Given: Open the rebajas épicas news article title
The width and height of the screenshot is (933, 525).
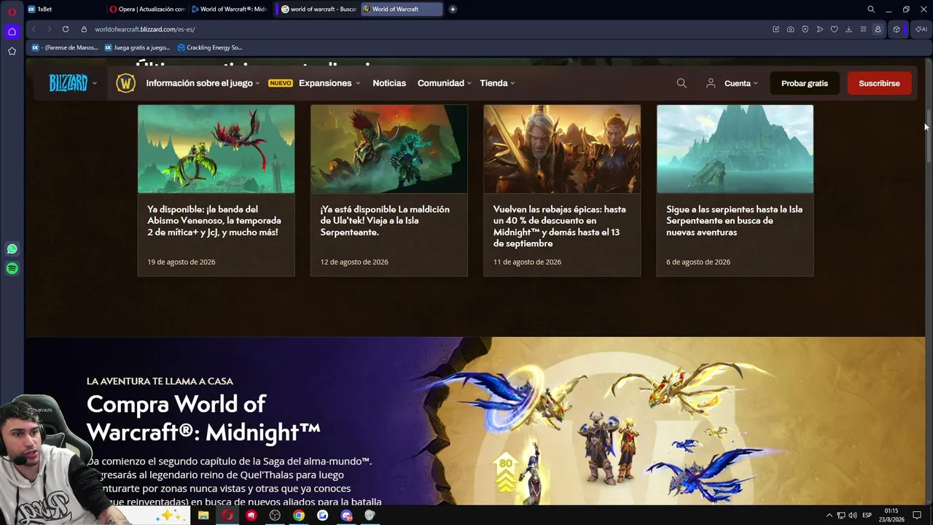Looking at the screenshot, I should pos(560,226).
